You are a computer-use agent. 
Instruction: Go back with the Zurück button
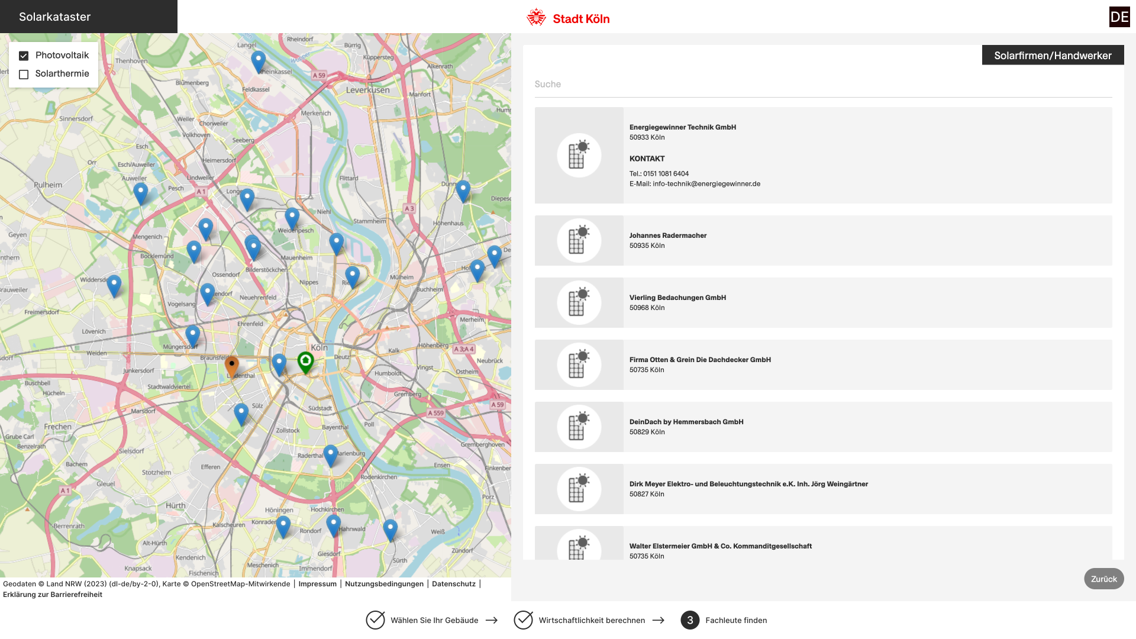tap(1103, 579)
